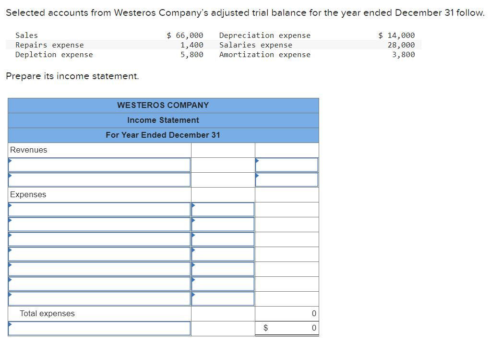
Task: Open first revenue account dropdown below Revenues
Action: point(99,165)
